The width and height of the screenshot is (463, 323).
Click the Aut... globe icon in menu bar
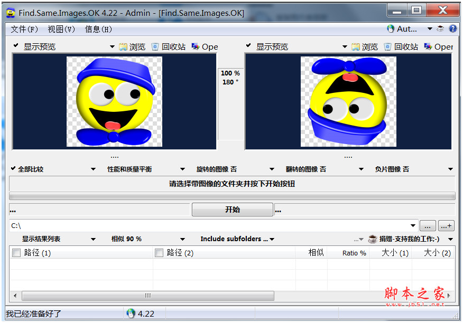[x=391, y=29]
